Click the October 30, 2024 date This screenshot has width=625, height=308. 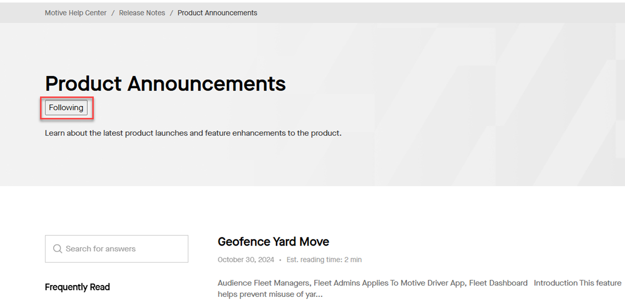(246, 260)
